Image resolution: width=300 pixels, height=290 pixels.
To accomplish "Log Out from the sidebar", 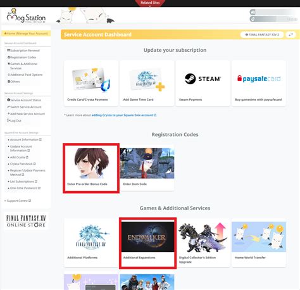I will [x=14, y=120].
